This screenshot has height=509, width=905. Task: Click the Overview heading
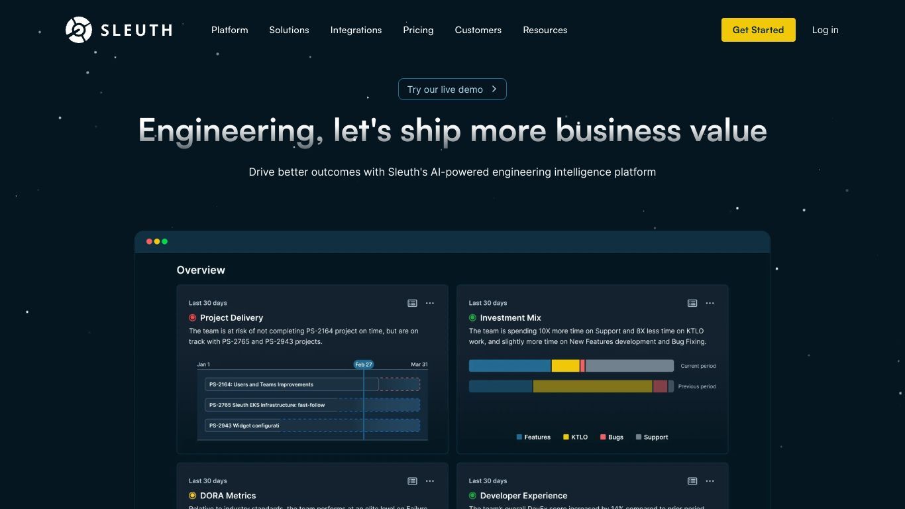point(201,270)
